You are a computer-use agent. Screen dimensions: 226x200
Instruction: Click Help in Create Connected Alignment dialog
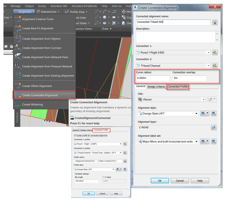click(x=200, y=181)
